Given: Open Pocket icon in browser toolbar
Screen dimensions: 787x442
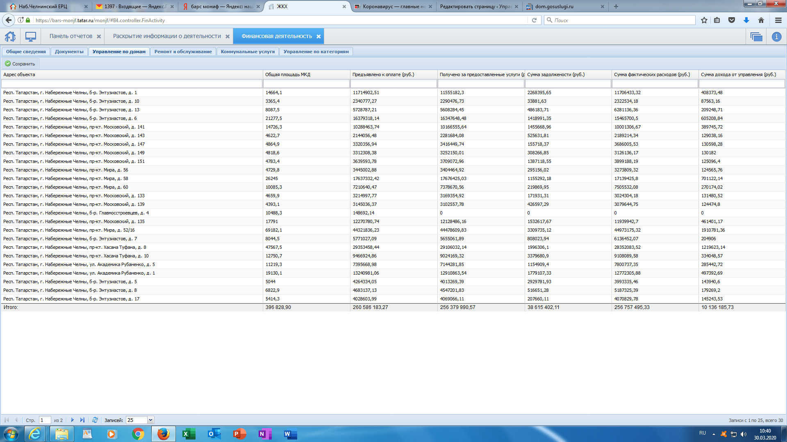Looking at the screenshot, I should click(732, 20).
